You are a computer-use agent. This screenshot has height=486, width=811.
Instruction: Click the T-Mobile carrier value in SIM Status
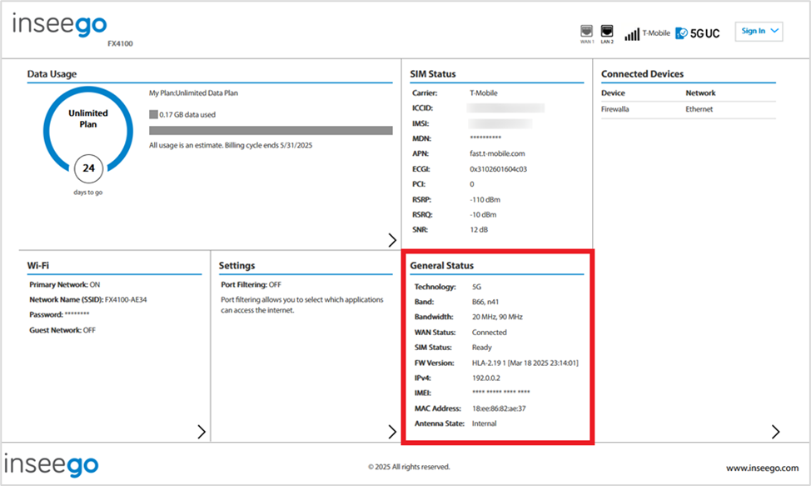point(484,93)
